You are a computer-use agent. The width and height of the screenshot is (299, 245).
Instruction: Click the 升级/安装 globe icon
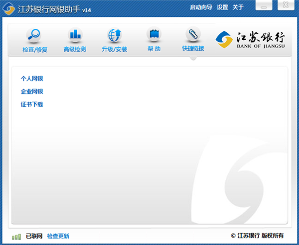(115, 35)
